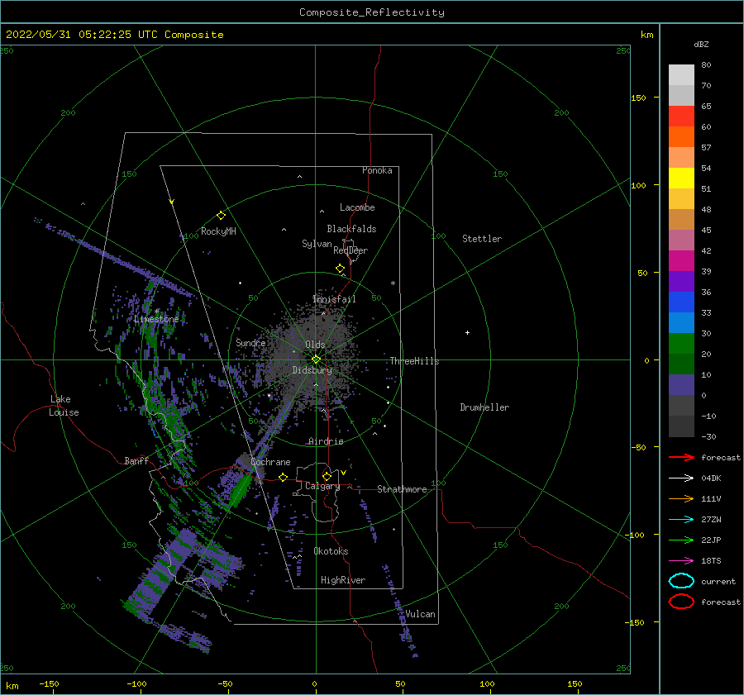The height and width of the screenshot is (695, 744).
Task: Click the red 'forecast' ellipse icon
Action: click(x=681, y=602)
